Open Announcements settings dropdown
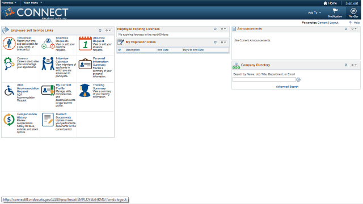Screen dimensions: 363x204 (354, 29)
